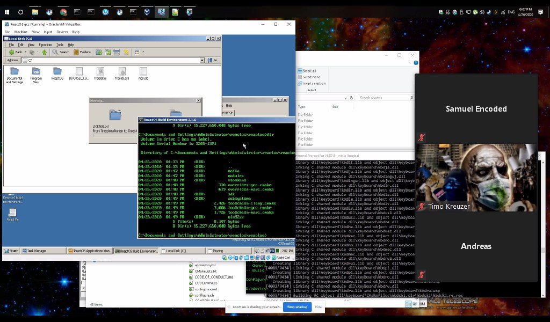The height and width of the screenshot is (322, 550).
Task: Select Timo Kreuzer video thumbnail
Action: click(476, 178)
